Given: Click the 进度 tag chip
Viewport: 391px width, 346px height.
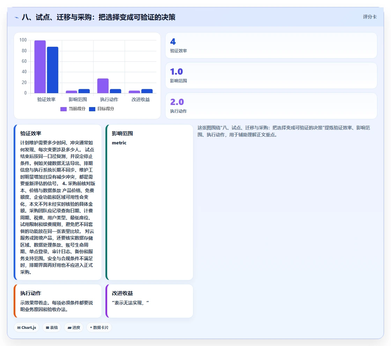Looking at the screenshot, I should click(74, 328).
